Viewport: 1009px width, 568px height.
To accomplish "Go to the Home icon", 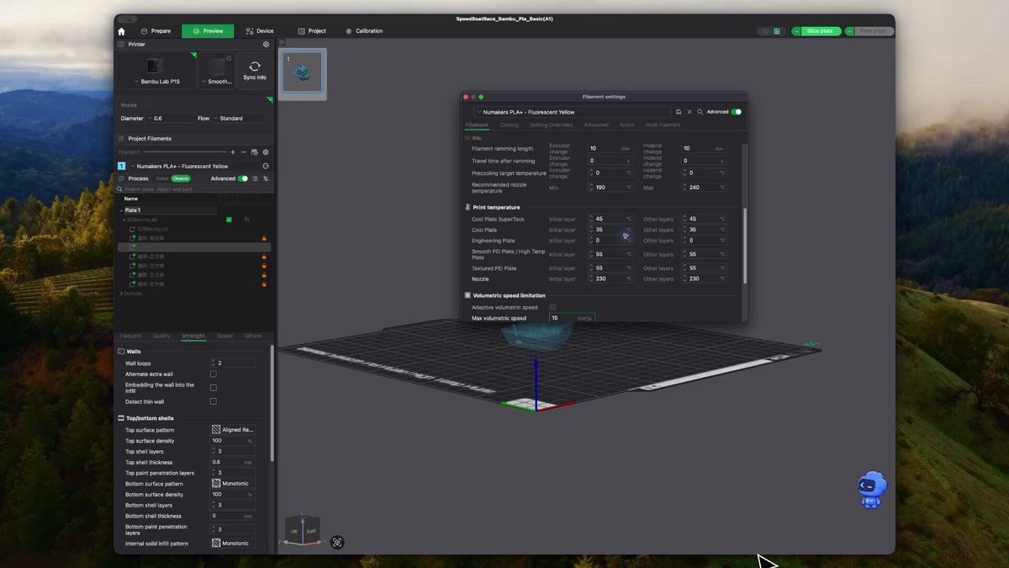I will (x=121, y=31).
